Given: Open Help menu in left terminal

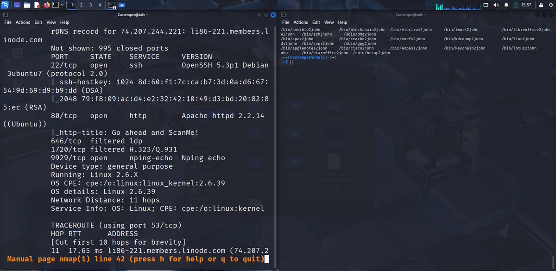Looking at the screenshot, I should pyautogui.click(x=64, y=22).
